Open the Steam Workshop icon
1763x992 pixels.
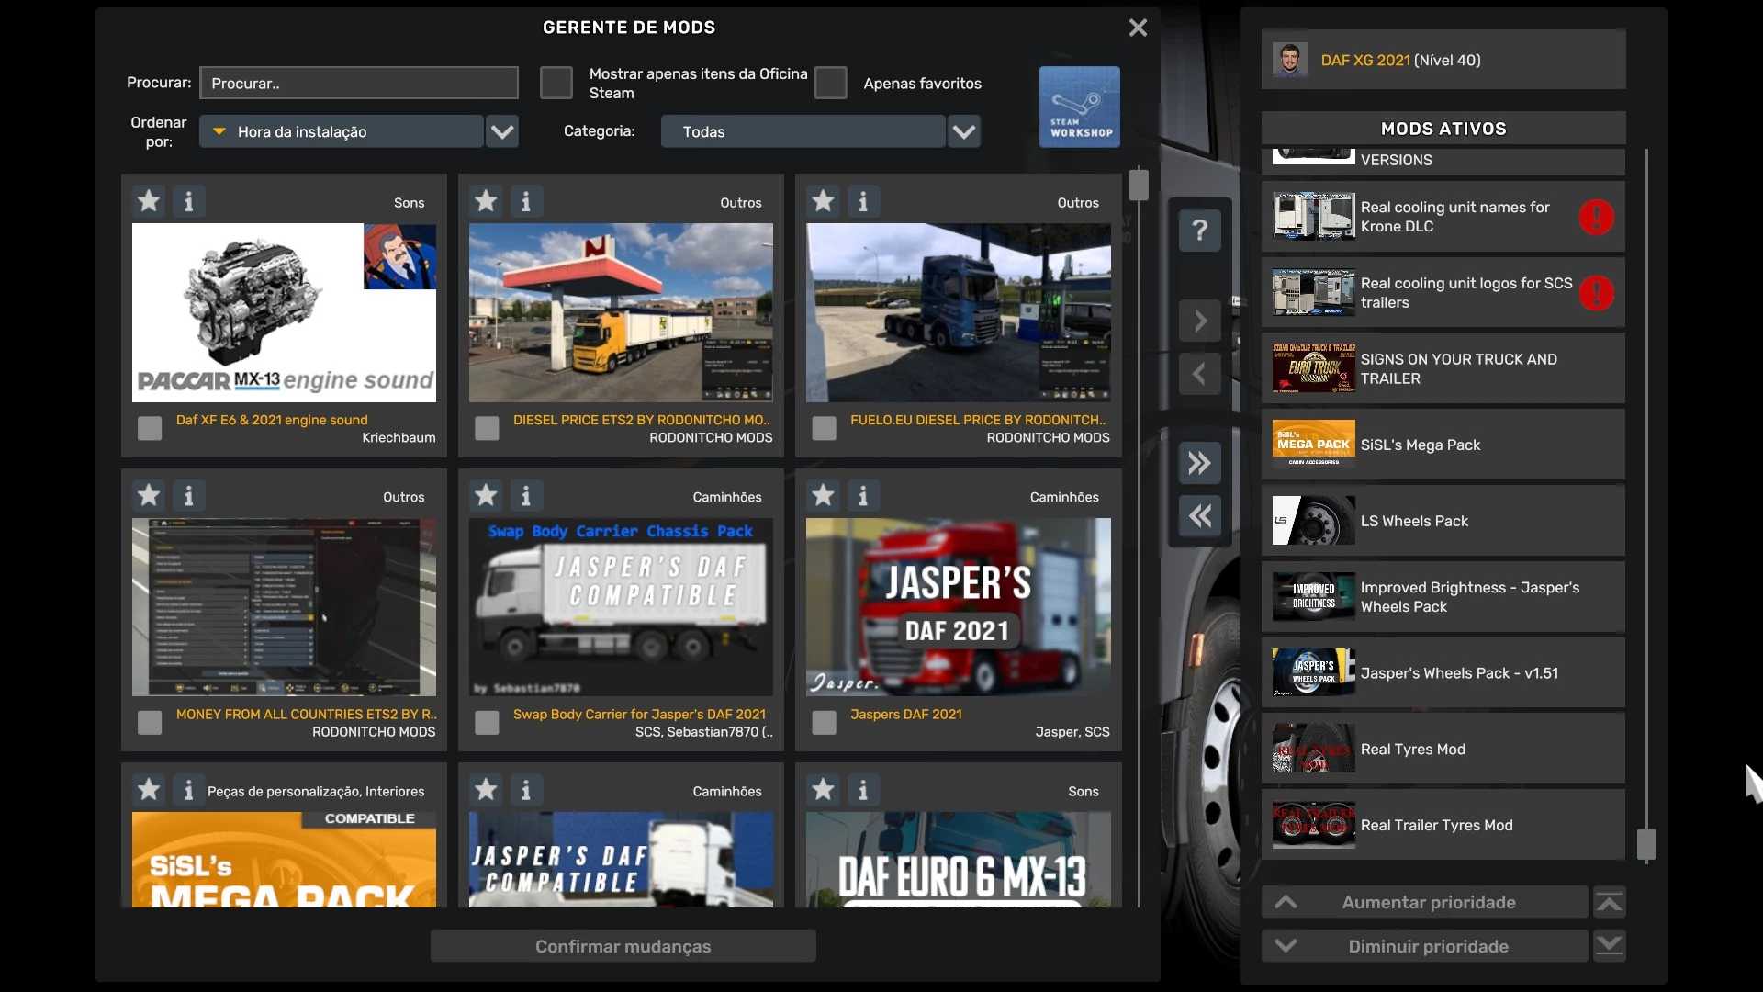tap(1079, 107)
